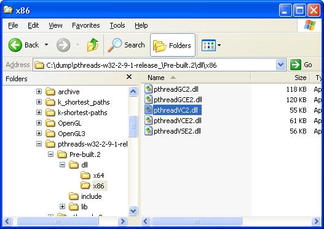Select pthreadGCE2.dll file icon

(148, 100)
